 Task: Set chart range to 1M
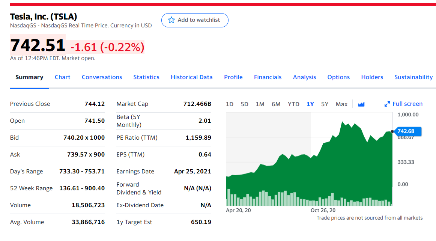[260, 104]
